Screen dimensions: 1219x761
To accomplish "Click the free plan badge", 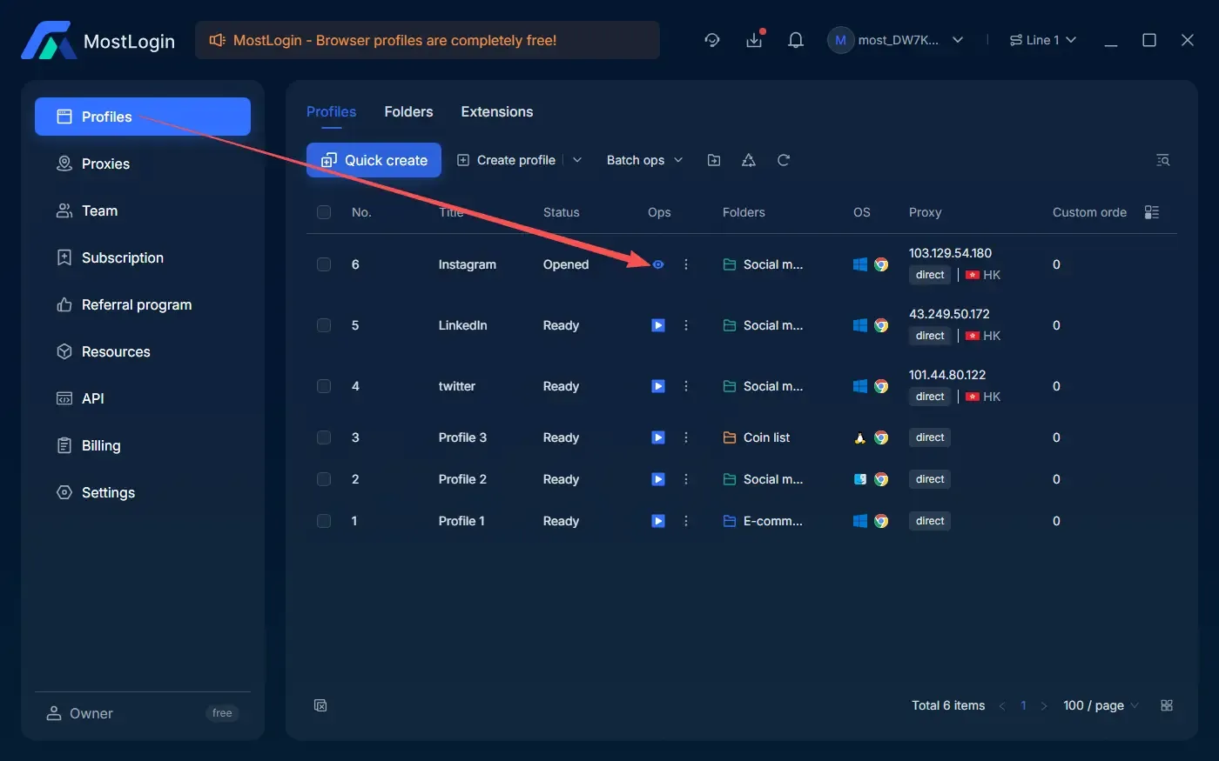I will [222, 713].
